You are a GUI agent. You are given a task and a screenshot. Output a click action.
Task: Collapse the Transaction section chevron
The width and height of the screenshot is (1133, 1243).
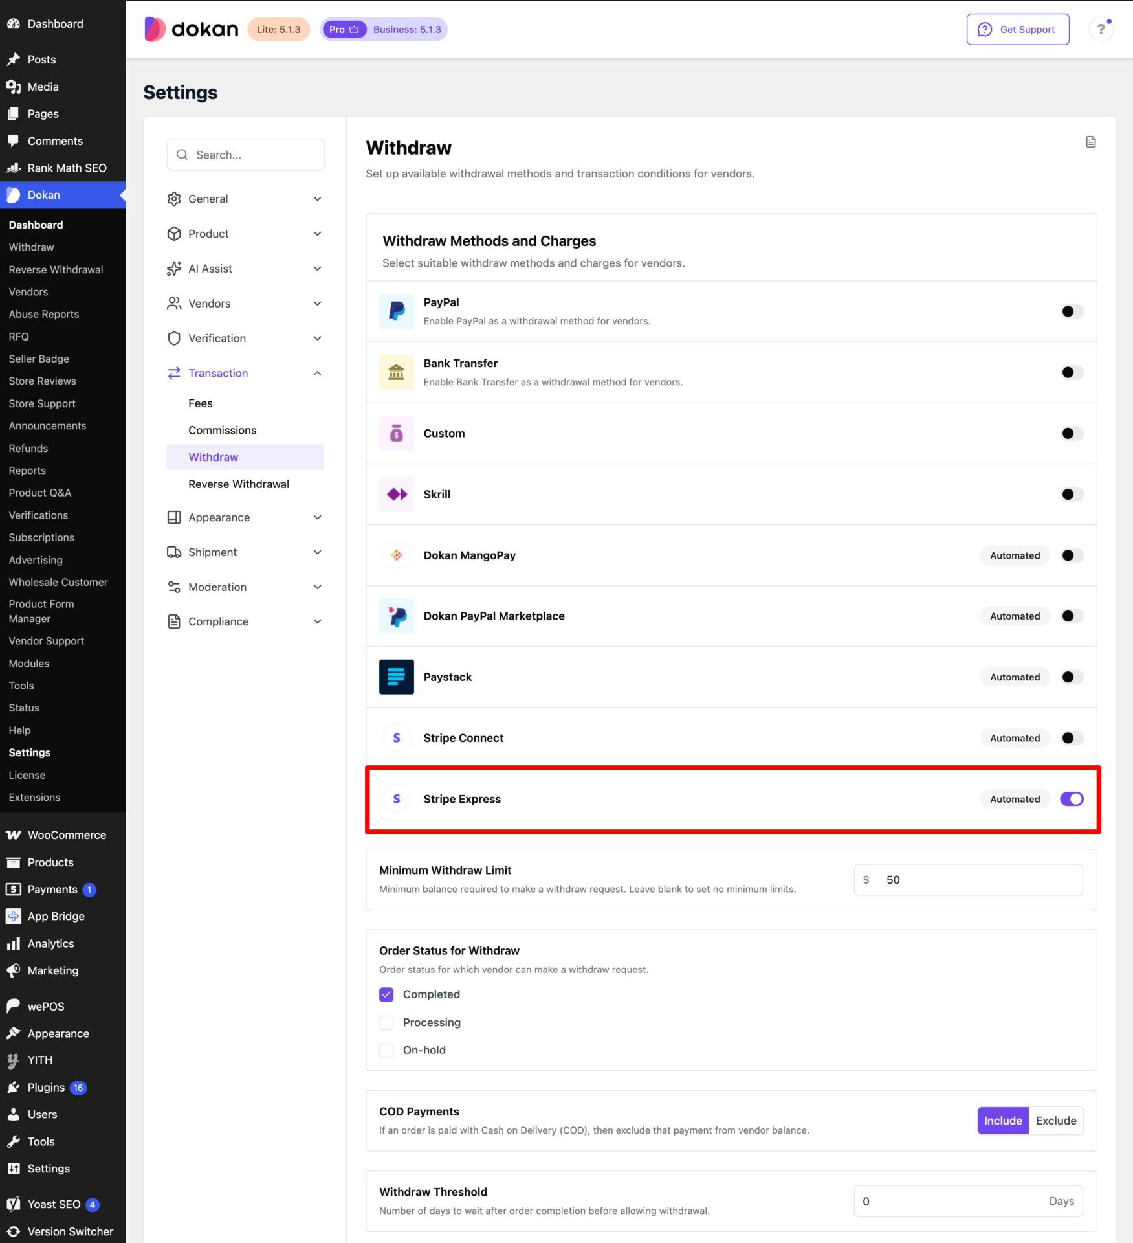pos(317,374)
